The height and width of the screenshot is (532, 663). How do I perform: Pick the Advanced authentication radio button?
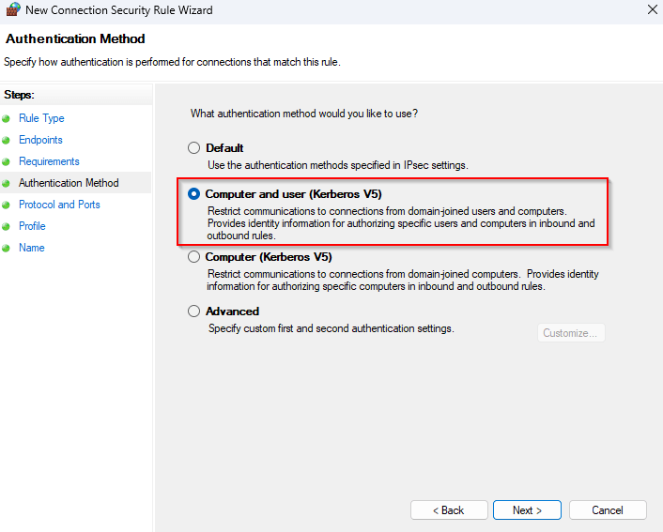(x=194, y=312)
